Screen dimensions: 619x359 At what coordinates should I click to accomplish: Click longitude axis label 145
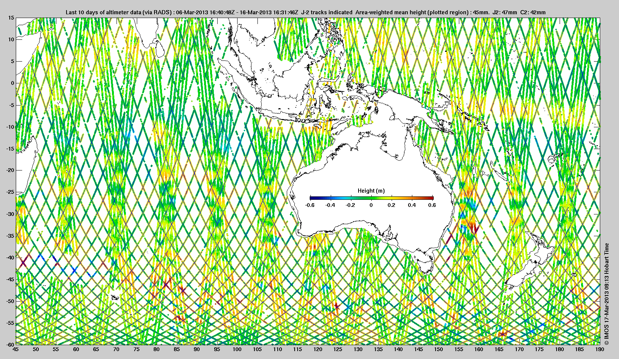pos(418,350)
